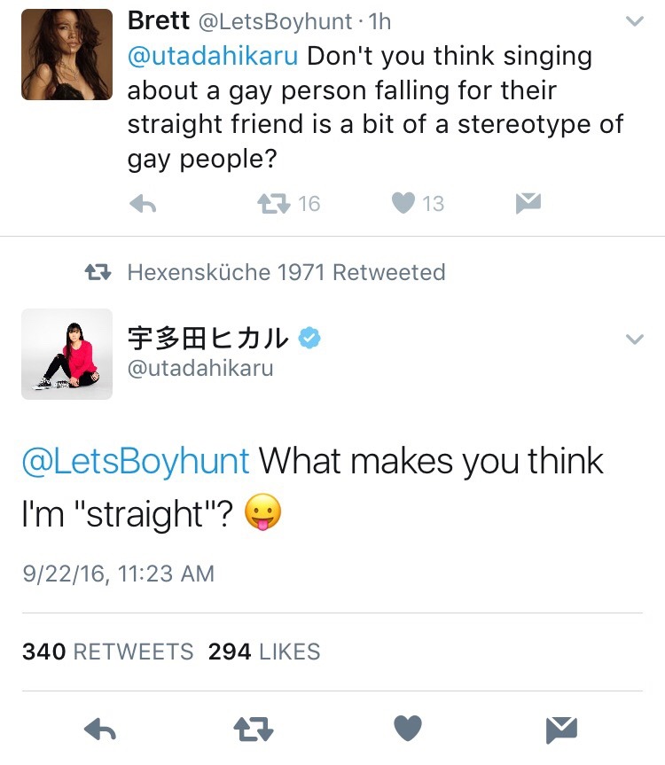
Task: Retweet Brett's tweet showing 16 retweets
Action: (273, 204)
